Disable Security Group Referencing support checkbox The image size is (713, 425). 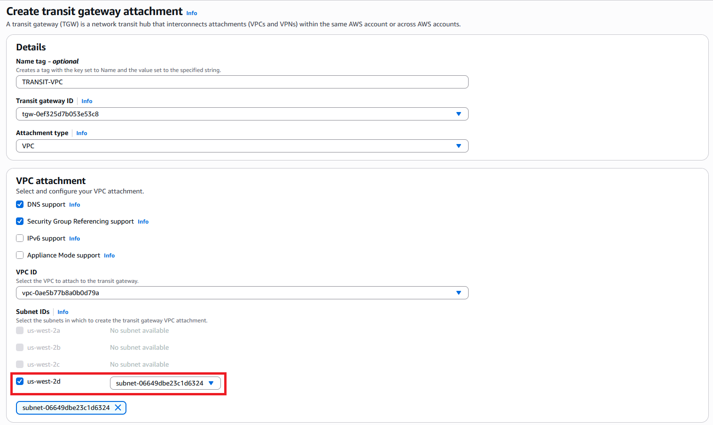[20, 221]
